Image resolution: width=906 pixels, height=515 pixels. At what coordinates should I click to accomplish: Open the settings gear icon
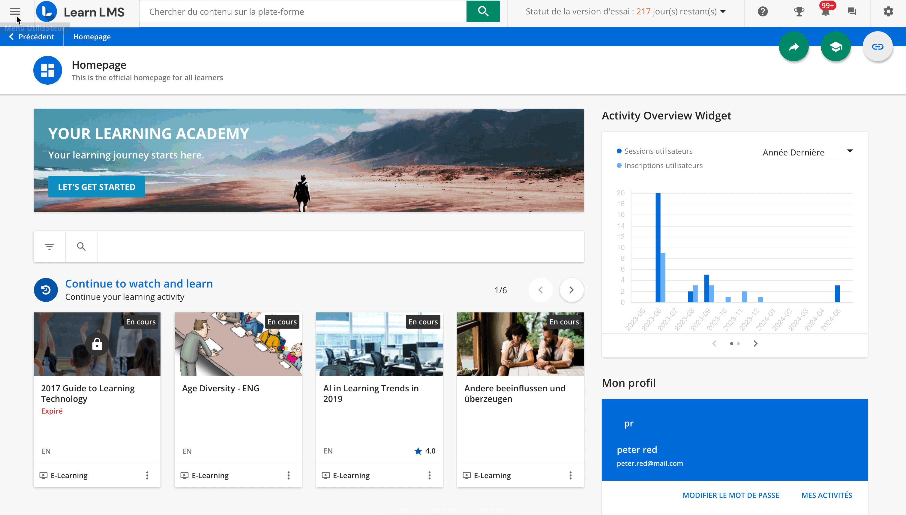[888, 12]
